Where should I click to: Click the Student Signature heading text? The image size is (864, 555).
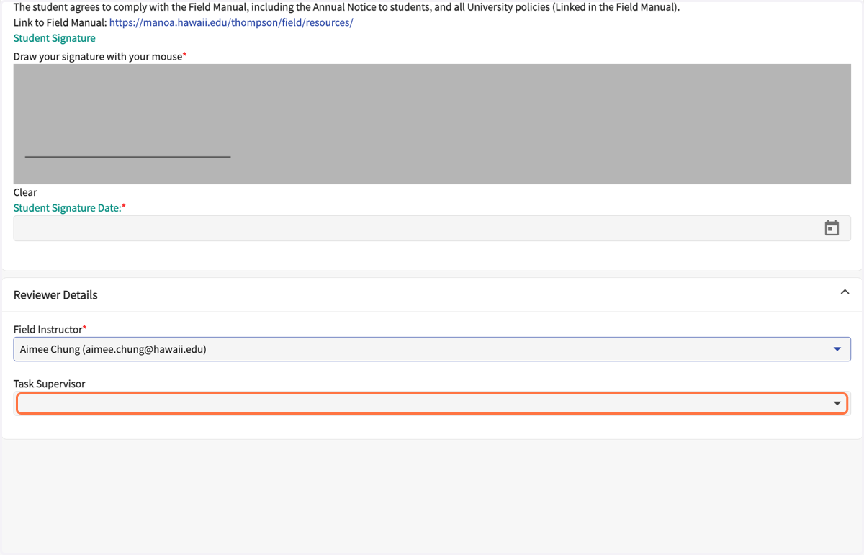click(55, 38)
